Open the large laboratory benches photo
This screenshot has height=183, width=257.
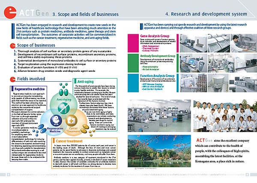(159, 115)
